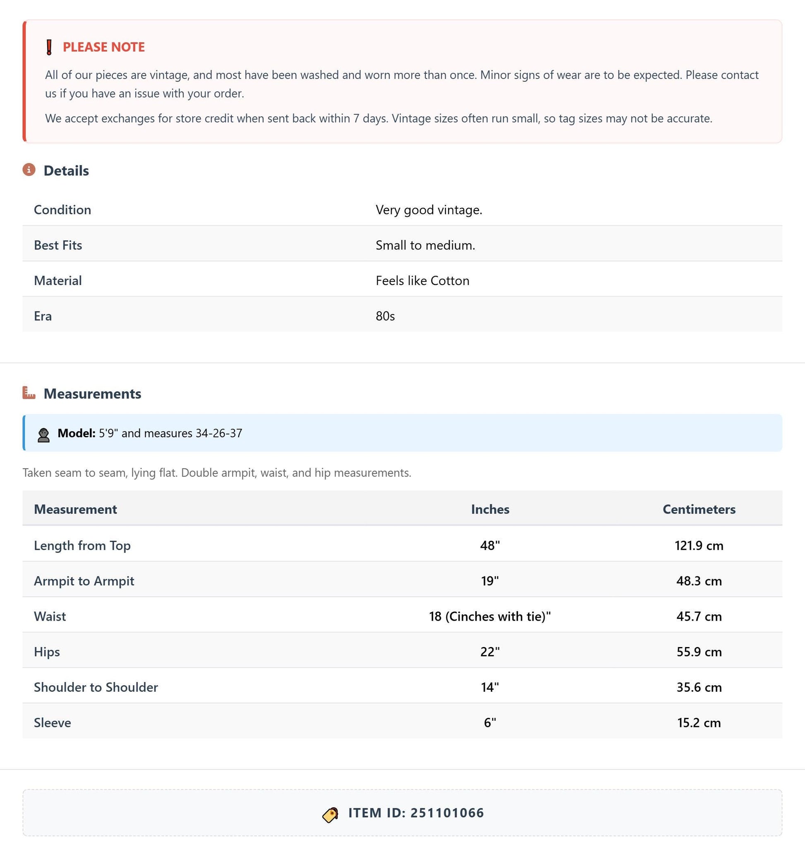Image resolution: width=805 pixels, height=856 pixels.
Task: Click the 80s era value
Action: coord(385,316)
